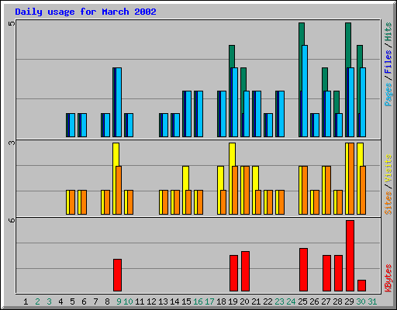Click day label "4" on the x-axis

coord(60,301)
